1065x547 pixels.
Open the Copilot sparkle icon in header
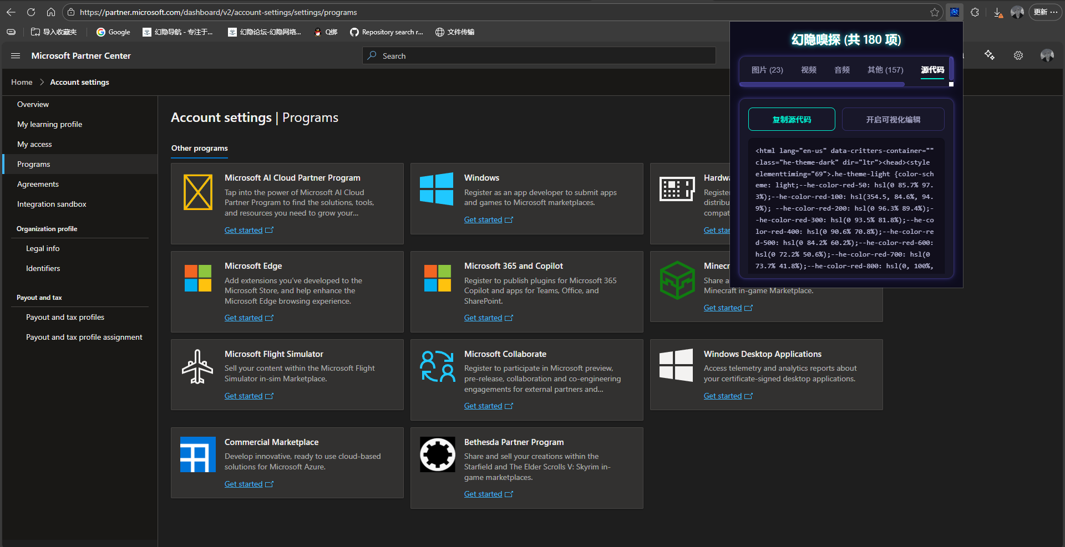click(990, 55)
